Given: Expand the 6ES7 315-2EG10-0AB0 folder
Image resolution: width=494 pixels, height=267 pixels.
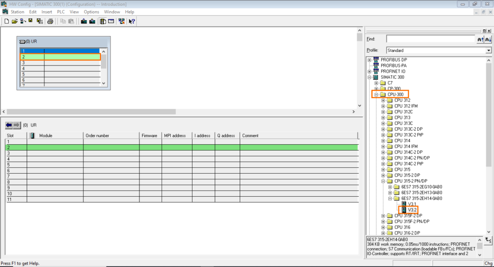Looking at the screenshot, I should (390, 187).
